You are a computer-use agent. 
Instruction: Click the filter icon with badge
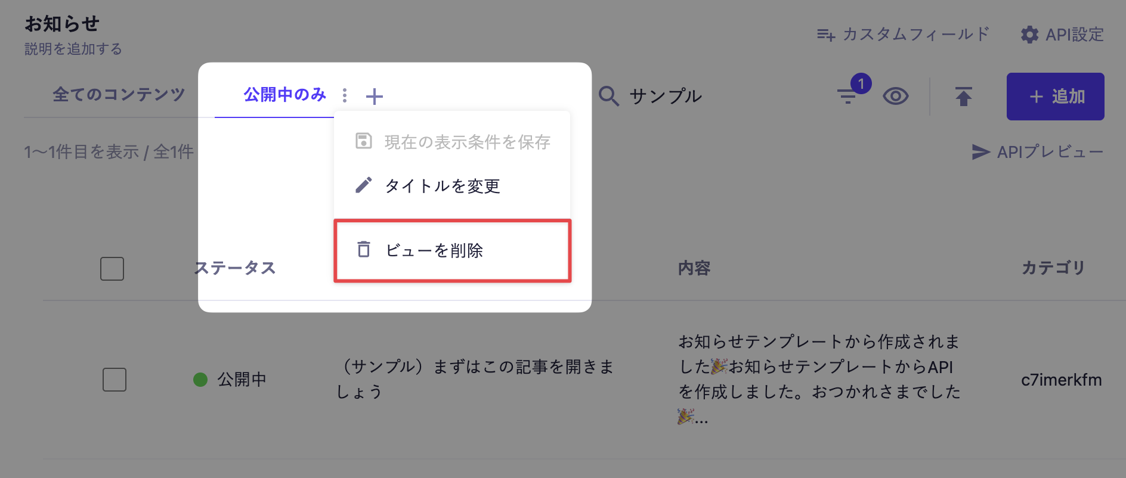point(847,95)
